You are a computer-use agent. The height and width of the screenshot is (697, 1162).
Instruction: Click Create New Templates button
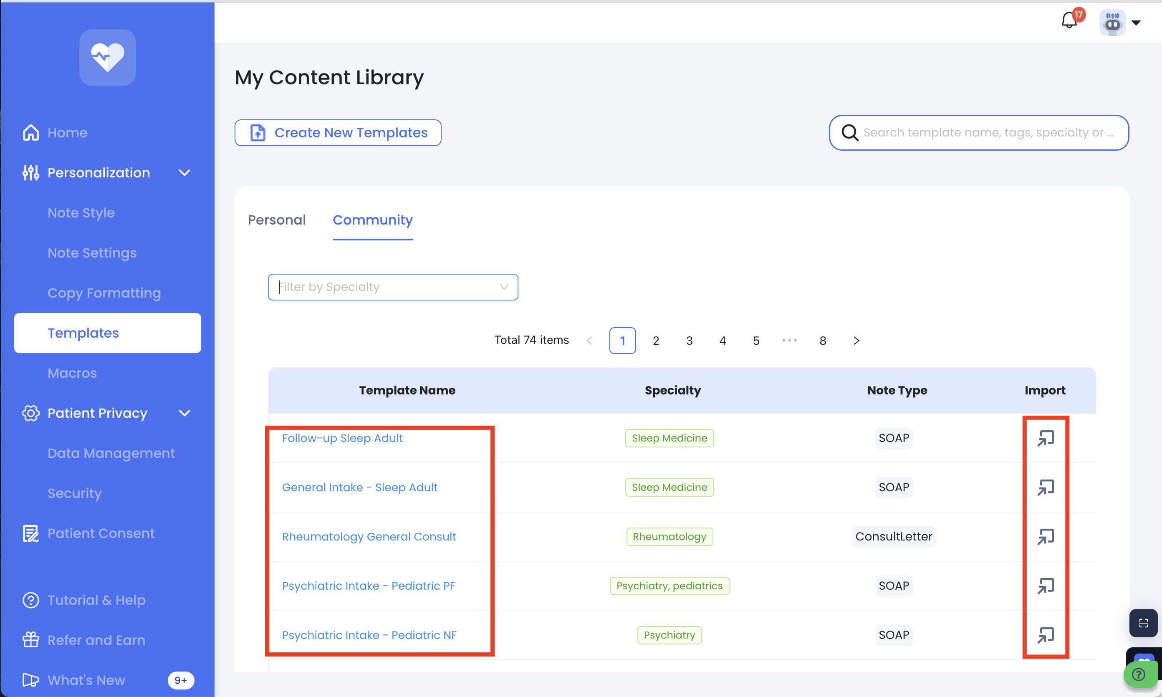point(338,132)
